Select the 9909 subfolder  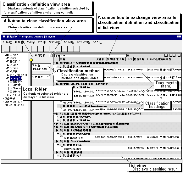(18, 88)
